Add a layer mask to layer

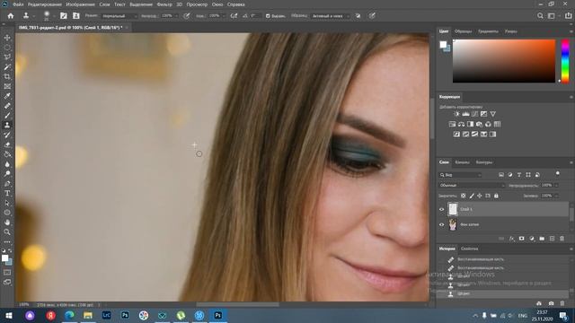[521, 239]
